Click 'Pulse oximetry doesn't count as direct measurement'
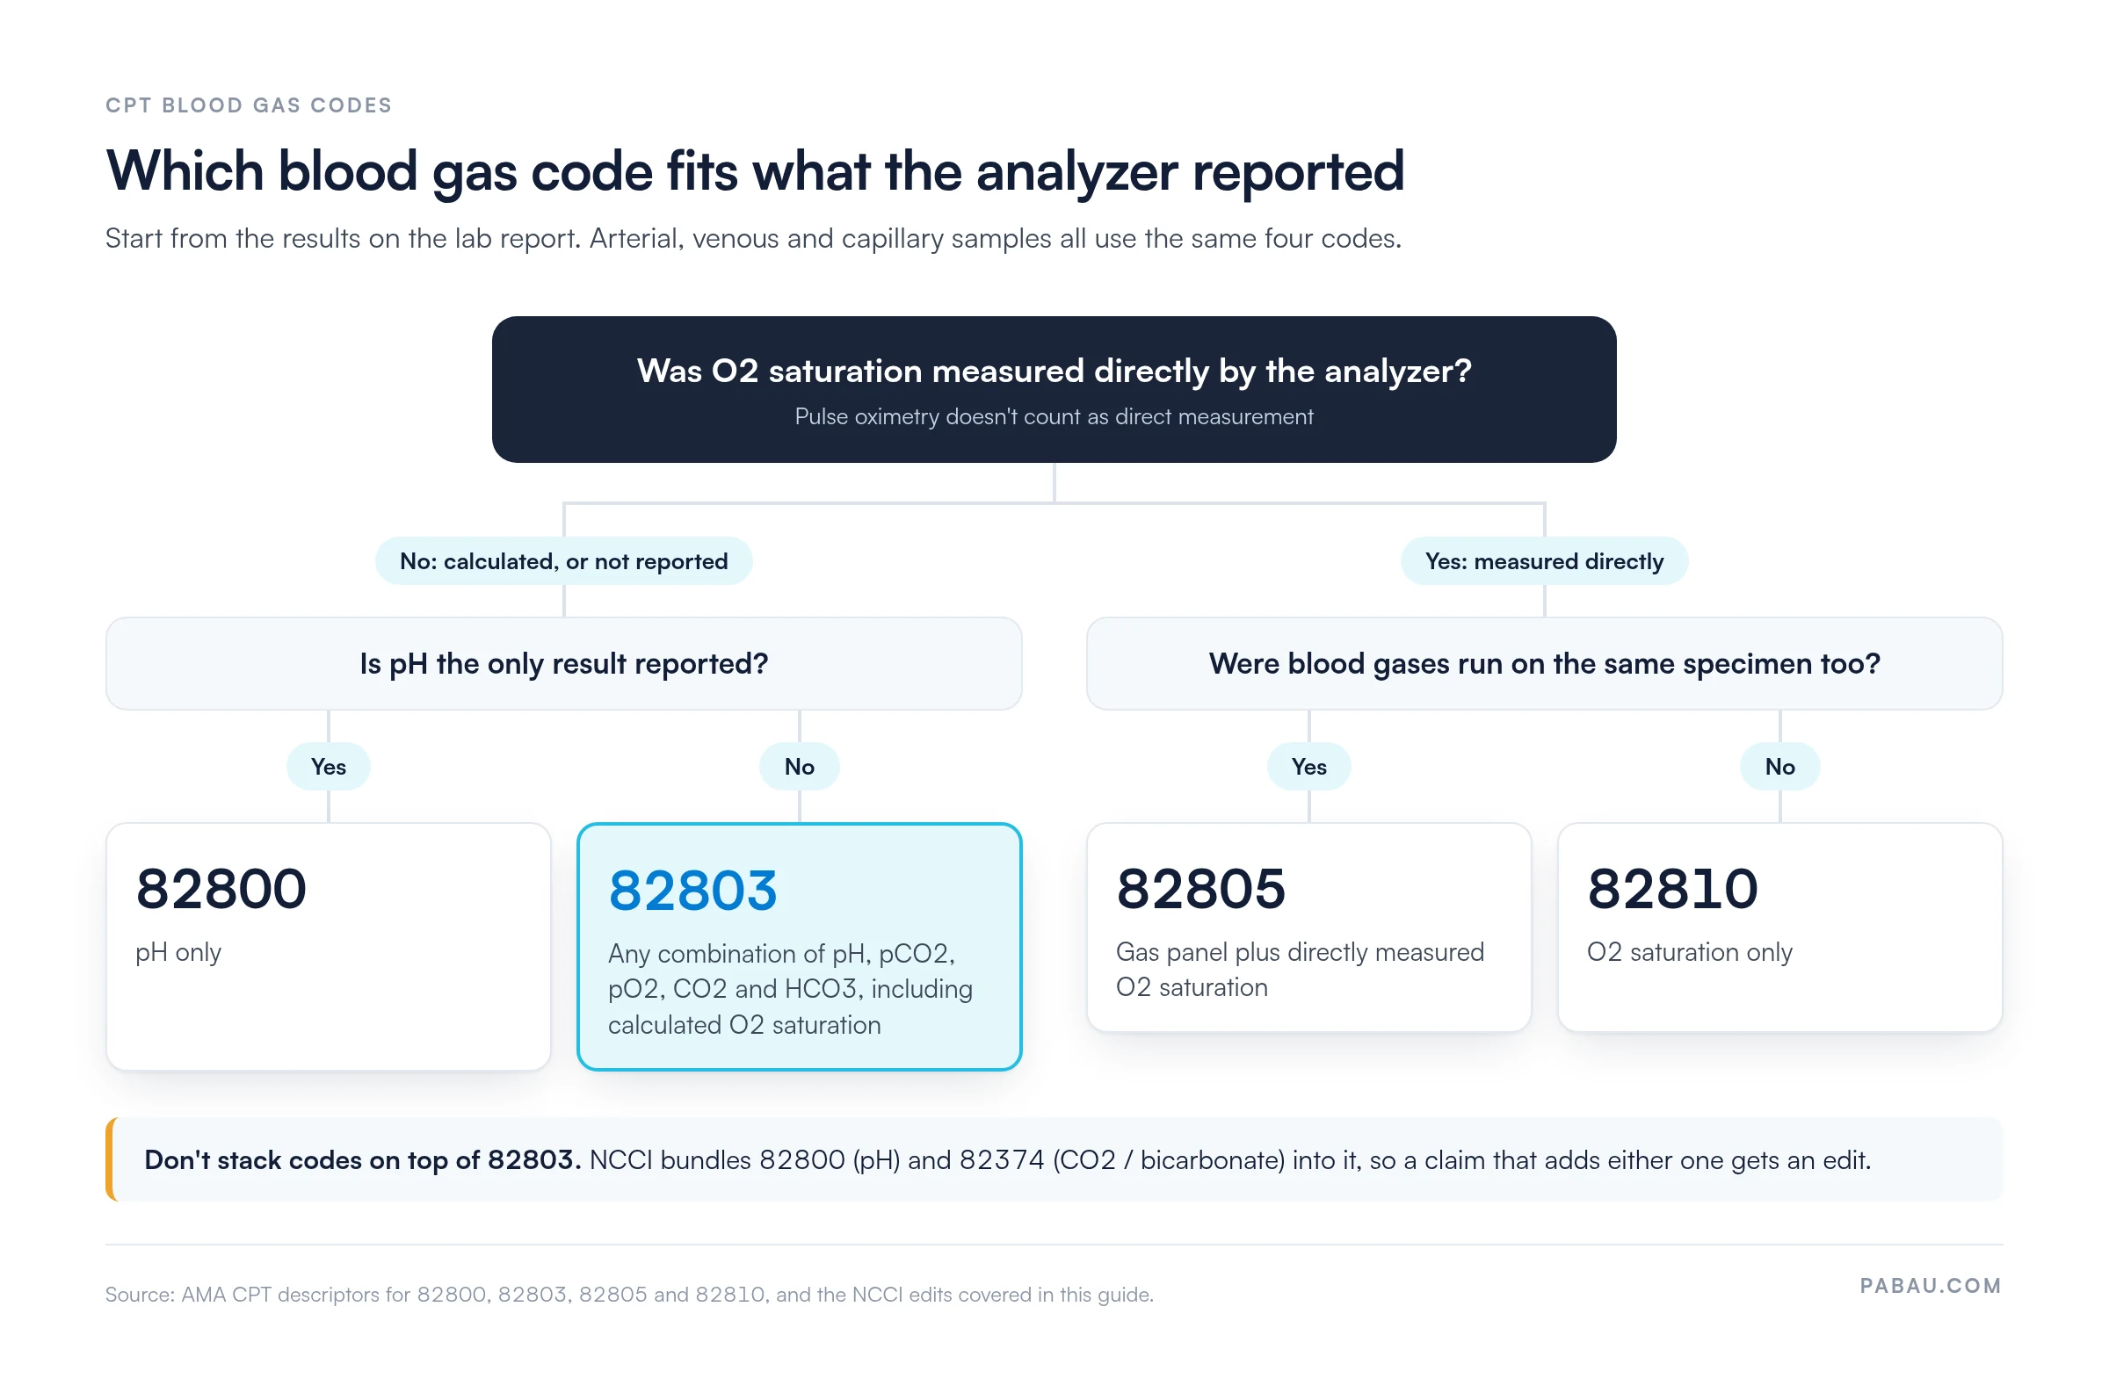 click(x=1054, y=416)
